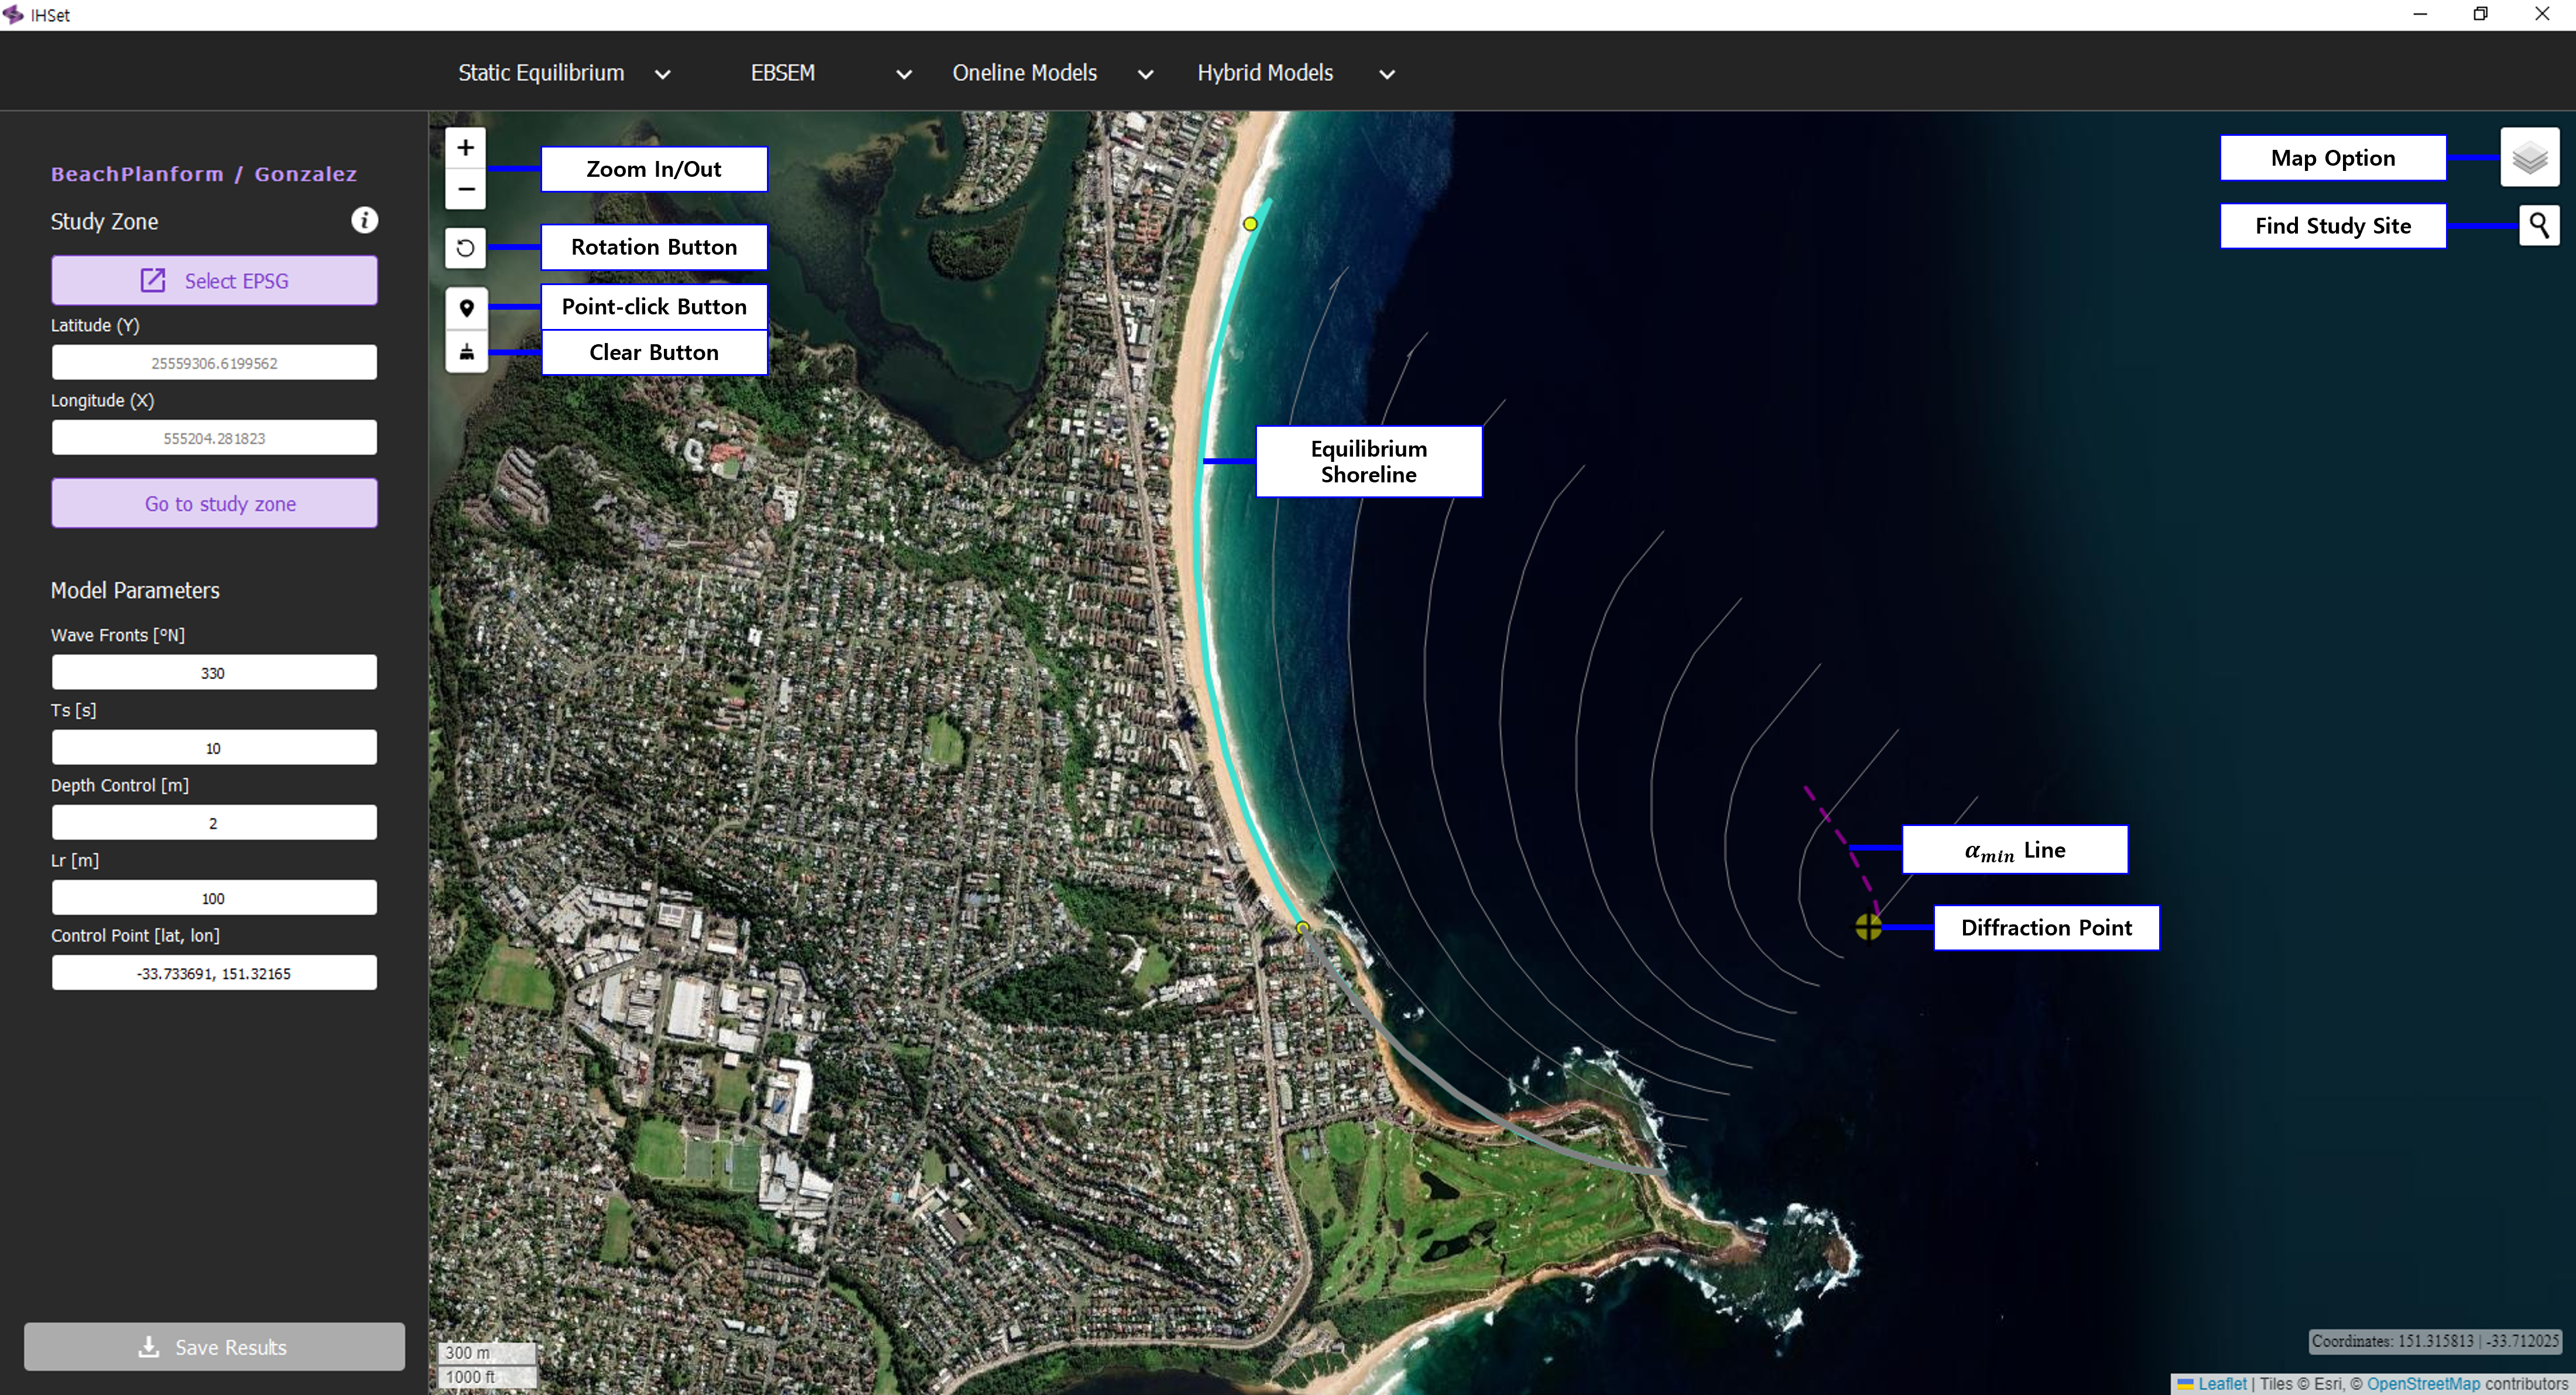This screenshot has width=2576, height=1395.
Task: Open the Hybrid Models menu
Action: tap(1295, 73)
